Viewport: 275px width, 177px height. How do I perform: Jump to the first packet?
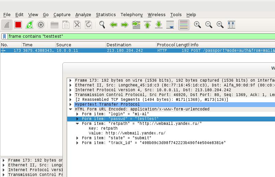coord(147,25)
